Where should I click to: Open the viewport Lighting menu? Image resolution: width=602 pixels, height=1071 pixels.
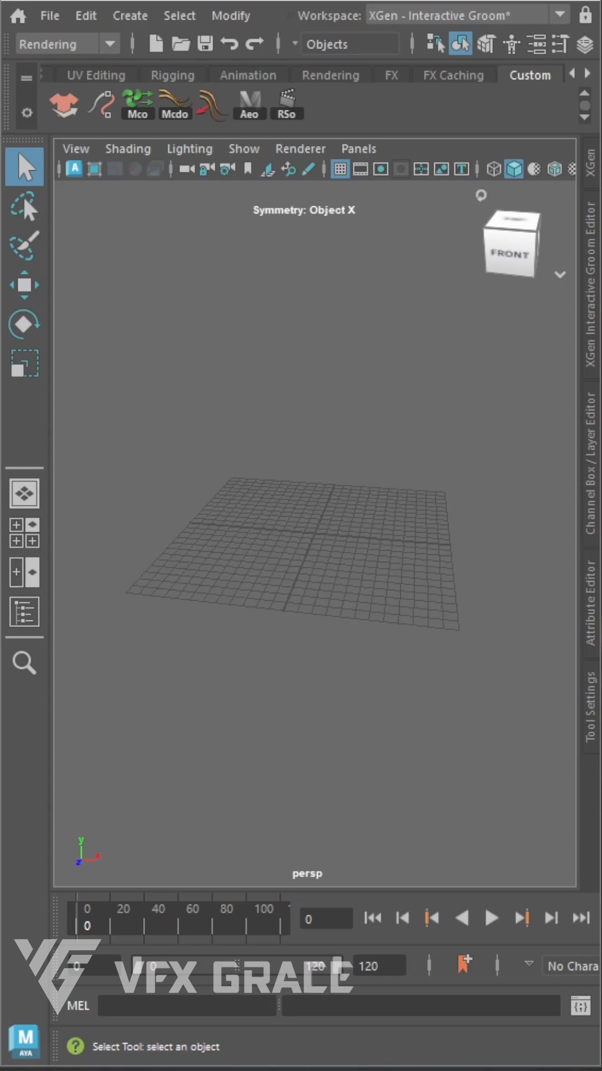(190, 149)
